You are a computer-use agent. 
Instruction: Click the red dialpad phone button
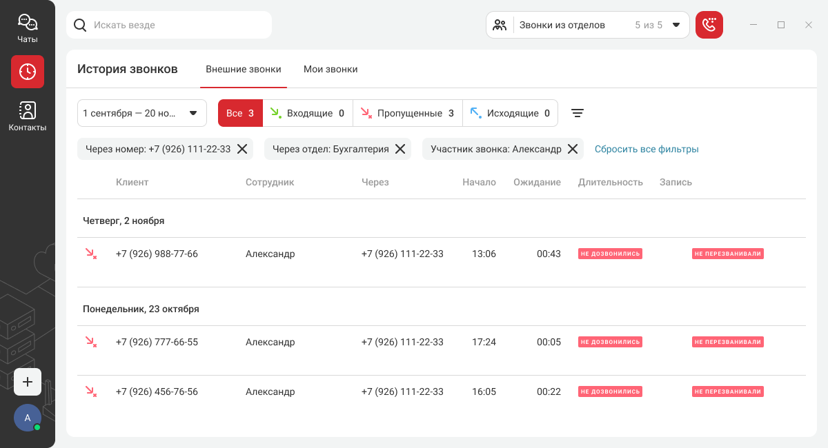point(709,25)
